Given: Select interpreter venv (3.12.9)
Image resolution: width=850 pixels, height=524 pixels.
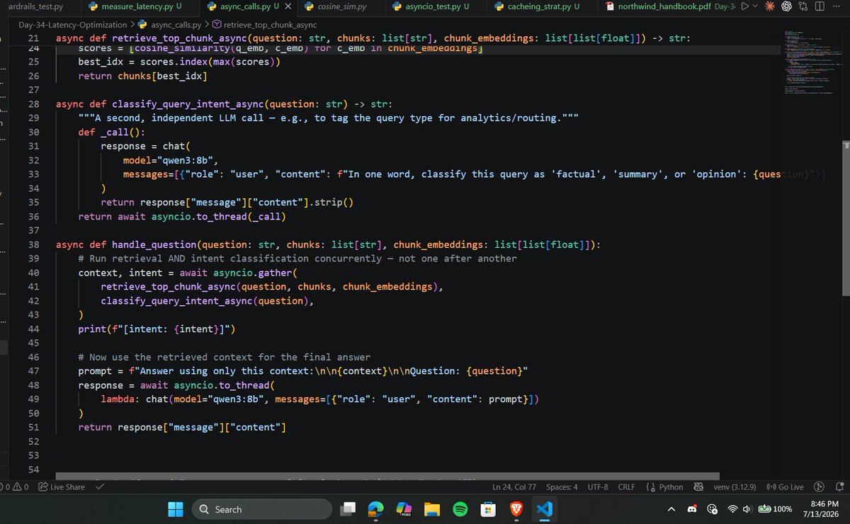Looking at the screenshot, I should [735, 487].
